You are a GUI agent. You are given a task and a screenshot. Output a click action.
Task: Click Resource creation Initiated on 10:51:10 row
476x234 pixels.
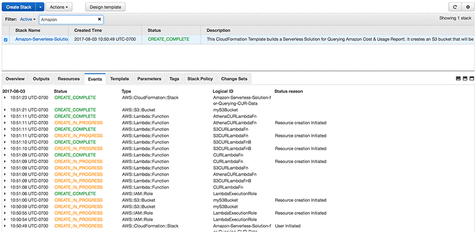pos(300,149)
